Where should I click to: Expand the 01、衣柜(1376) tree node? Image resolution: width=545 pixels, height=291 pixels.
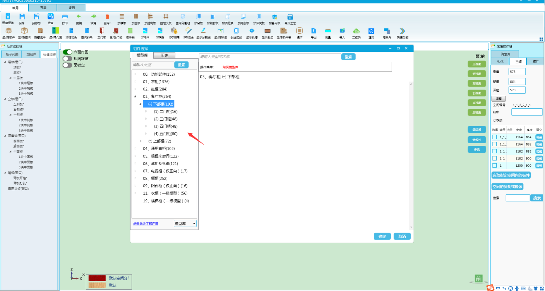[136, 82]
